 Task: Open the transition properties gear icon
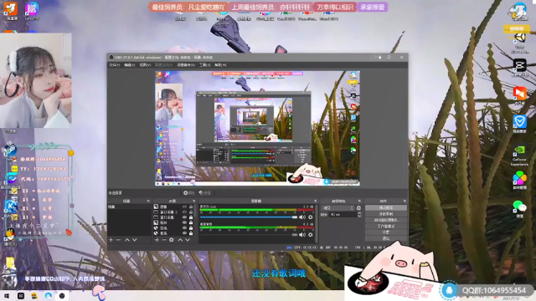[x=358, y=208]
